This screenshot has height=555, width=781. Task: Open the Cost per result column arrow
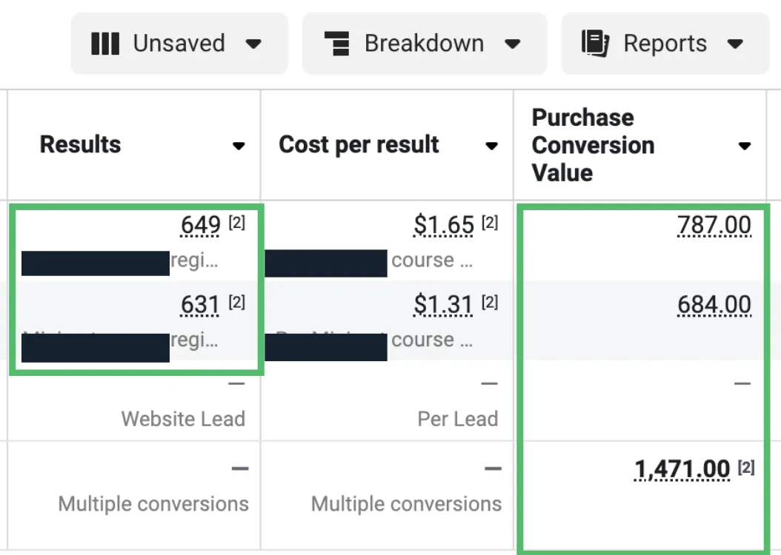pos(491,147)
